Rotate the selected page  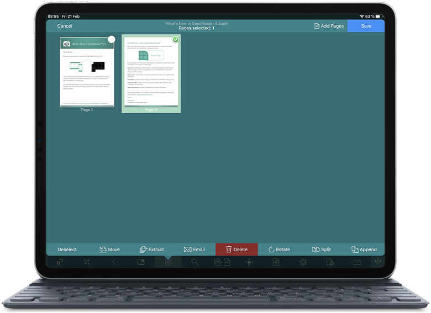click(279, 250)
